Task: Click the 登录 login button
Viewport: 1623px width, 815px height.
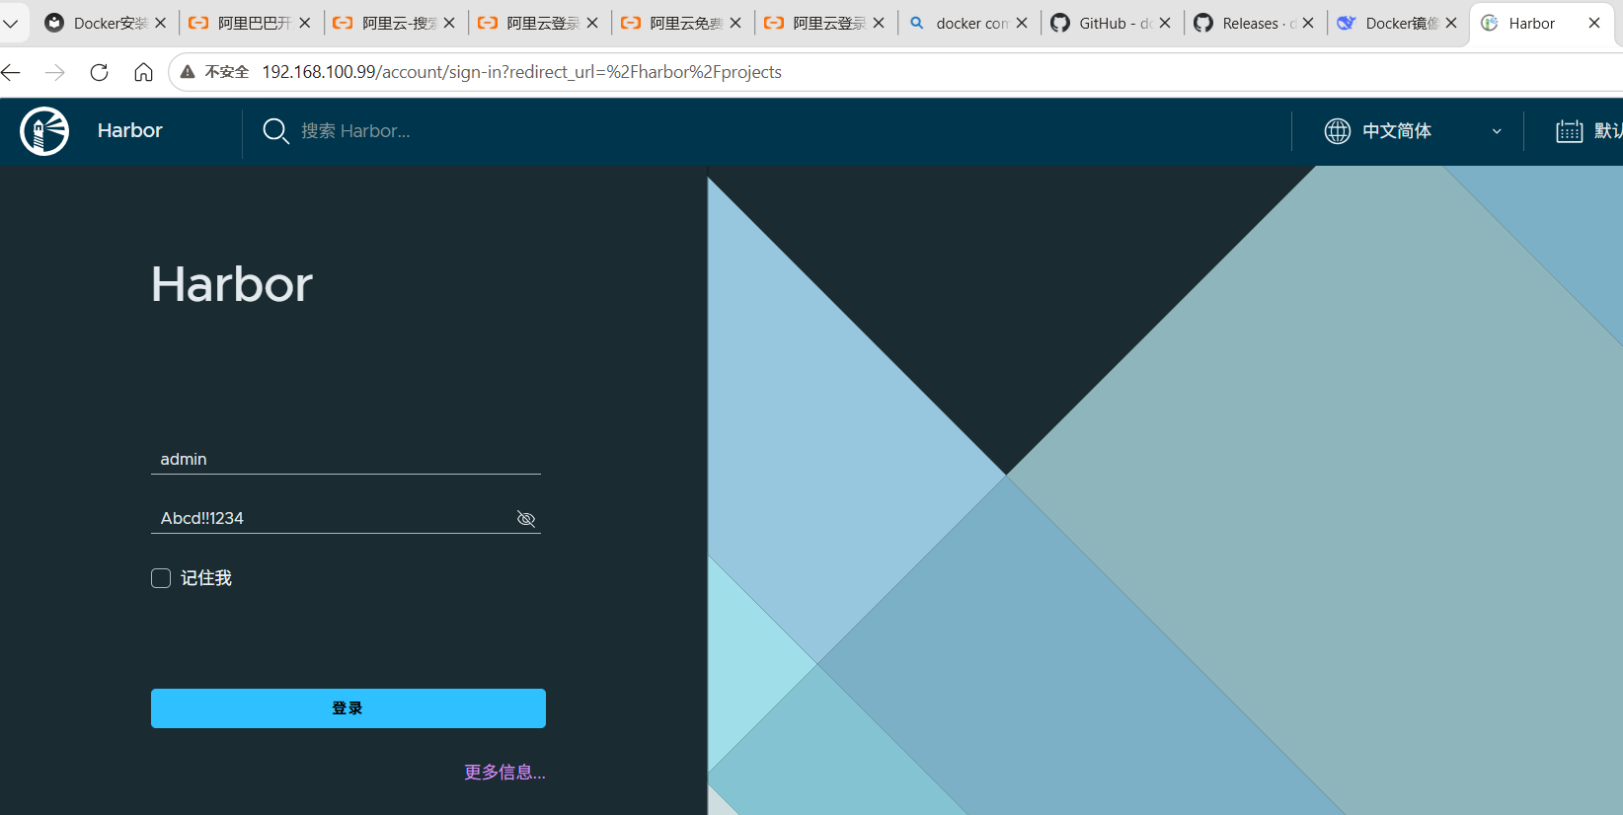Action: coord(348,708)
